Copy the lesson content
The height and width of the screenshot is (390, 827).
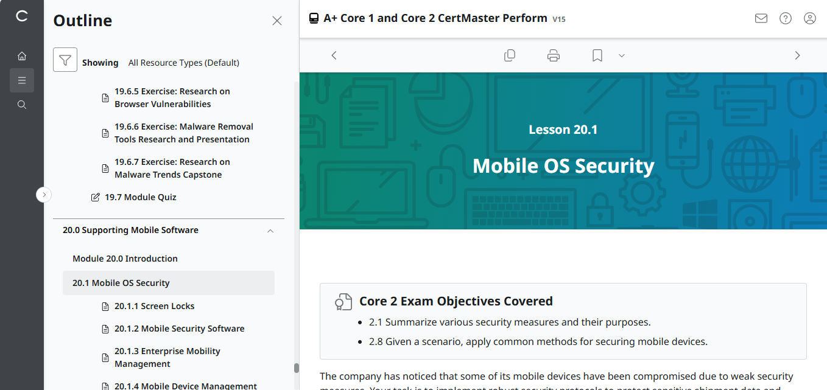510,55
